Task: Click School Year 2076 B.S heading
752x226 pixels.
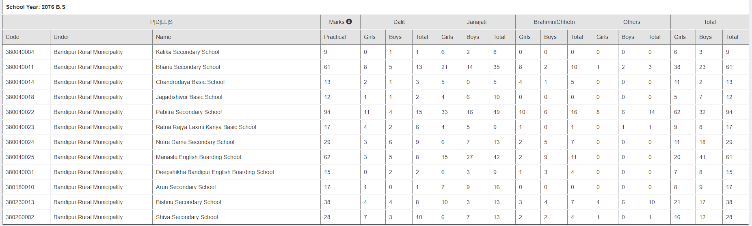Action: pyautogui.click(x=36, y=7)
